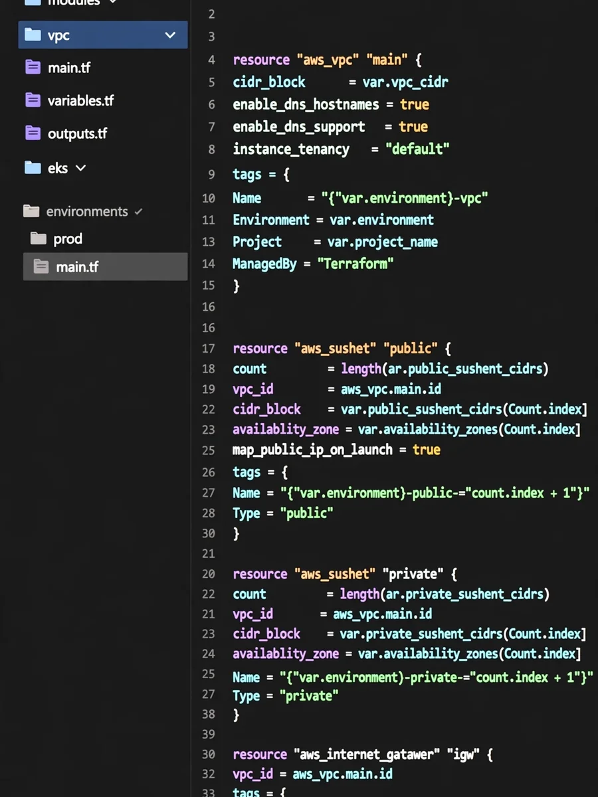Image resolution: width=598 pixels, height=797 pixels.
Task: Click the closing brace on line 15
Action: point(236,286)
